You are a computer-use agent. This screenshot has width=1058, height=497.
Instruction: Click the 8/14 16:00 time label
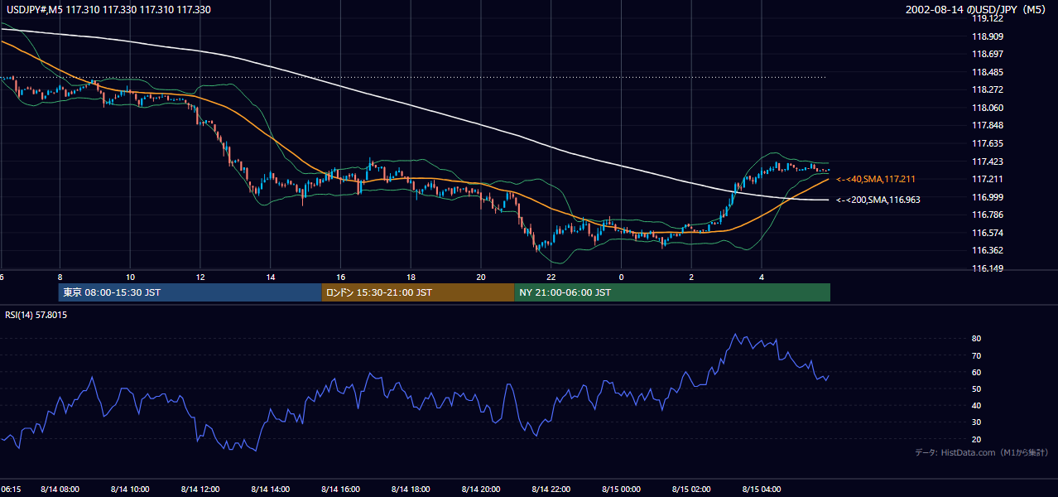point(340,490)
